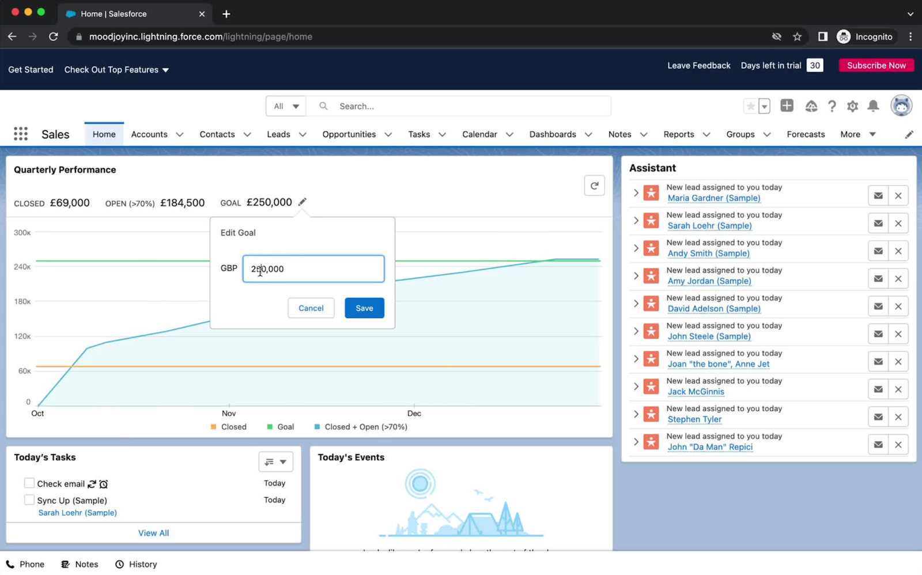The height and width of the screenshot is (575, 922).
Task: Open the Setup gear menu
Action: point(852,106)
